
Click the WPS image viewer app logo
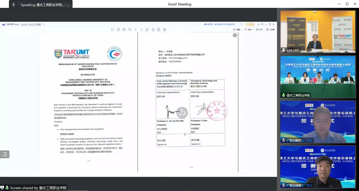coord(3,24)
